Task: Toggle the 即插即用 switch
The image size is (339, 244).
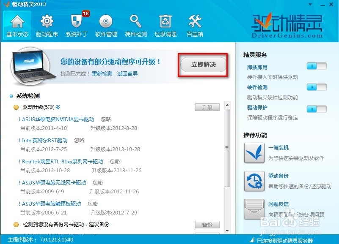Action: [x=317, y=66]
